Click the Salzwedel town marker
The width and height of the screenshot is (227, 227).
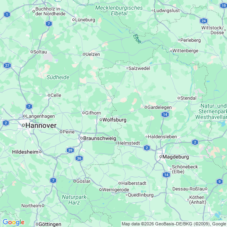coord(127,68)
